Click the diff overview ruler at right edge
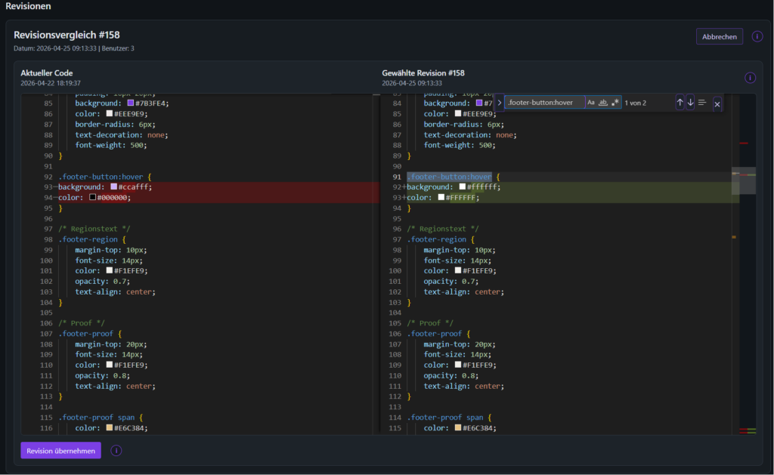The width and height of the screenshot is (774, 475). 748,264
